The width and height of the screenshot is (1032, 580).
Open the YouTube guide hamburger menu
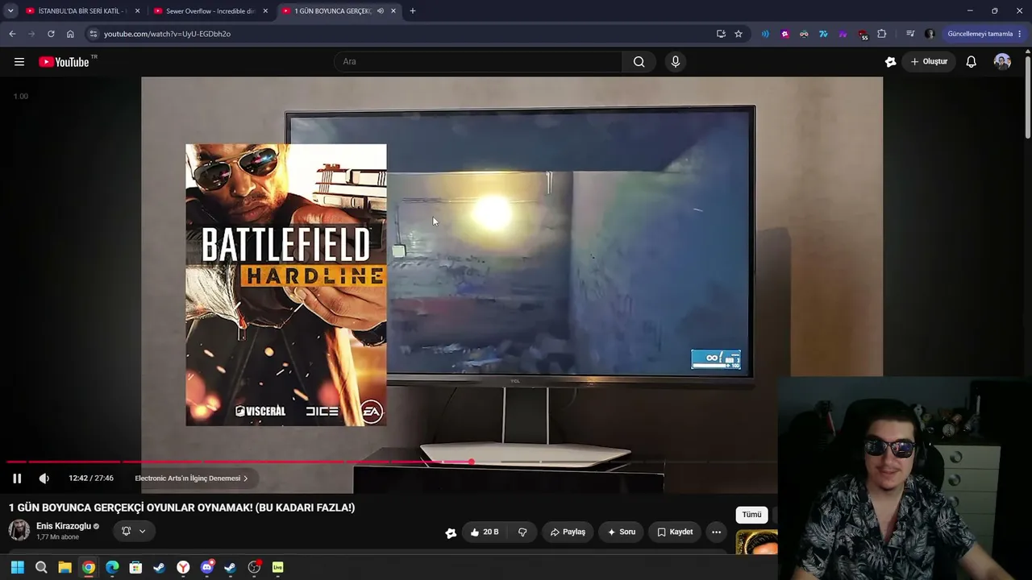coord(19,62)
